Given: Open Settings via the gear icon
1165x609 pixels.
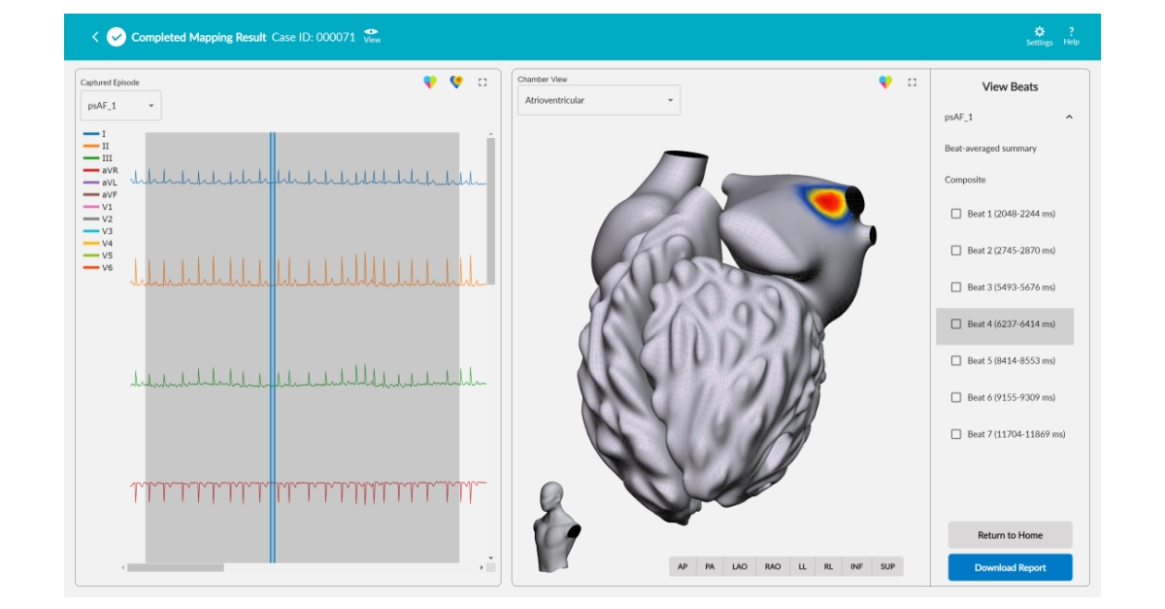Looking at the screenshot, I should coord(1039,30).
